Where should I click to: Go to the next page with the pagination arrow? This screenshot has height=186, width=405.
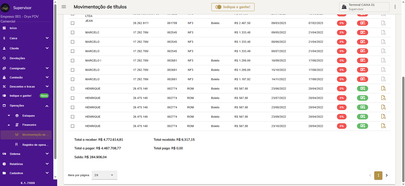[x=387, y=175]
